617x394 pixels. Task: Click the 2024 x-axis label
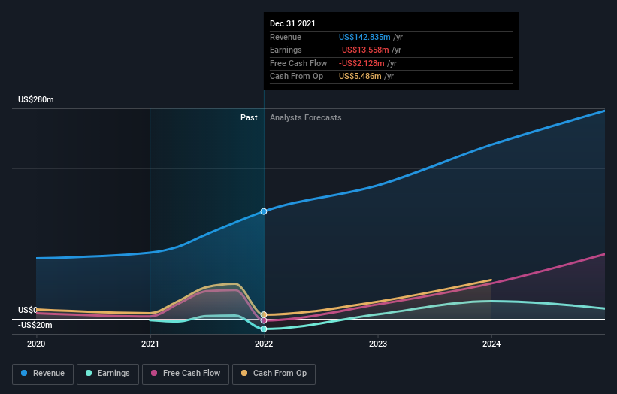pos(491,344)
